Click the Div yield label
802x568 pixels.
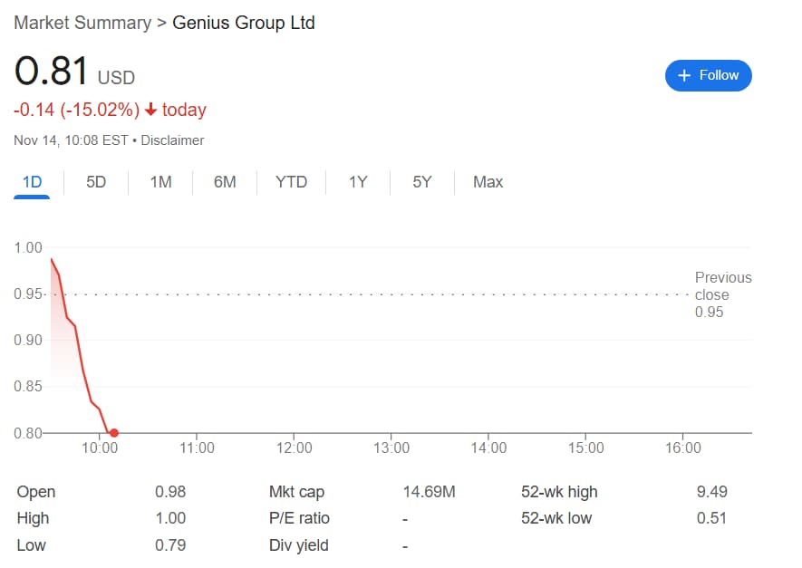click(299, 545)
